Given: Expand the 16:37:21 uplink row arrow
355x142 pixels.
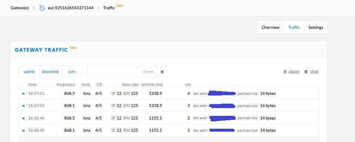Looking at the screenshot, I should [23, 93].
